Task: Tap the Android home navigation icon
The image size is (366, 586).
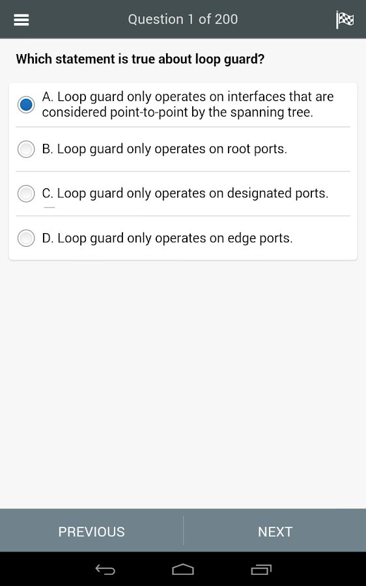Action: coord(183,569)
